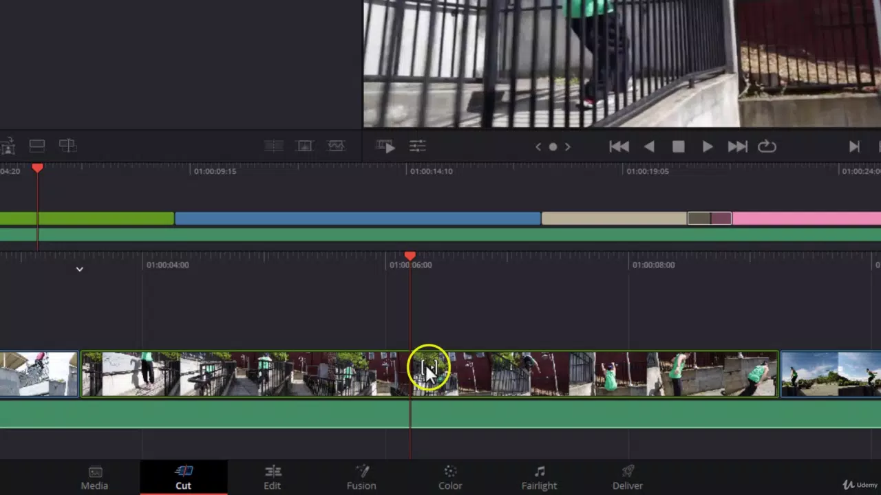This screenshot has width=881, height=495.
Task: Switch to the Edit page tab
Action: coord(272,476)
